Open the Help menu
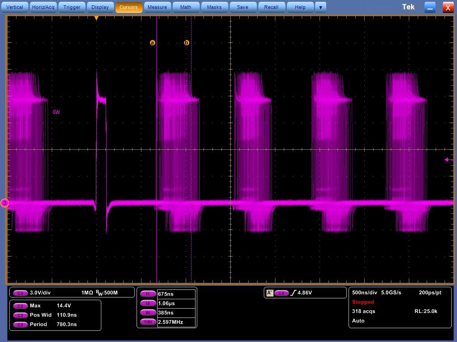Viewport: 457px width, 342px height. pos(300,7)
